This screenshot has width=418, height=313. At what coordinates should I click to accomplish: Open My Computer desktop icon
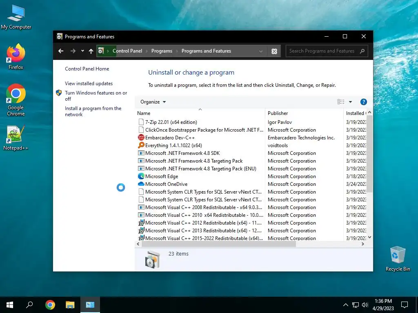16,17
